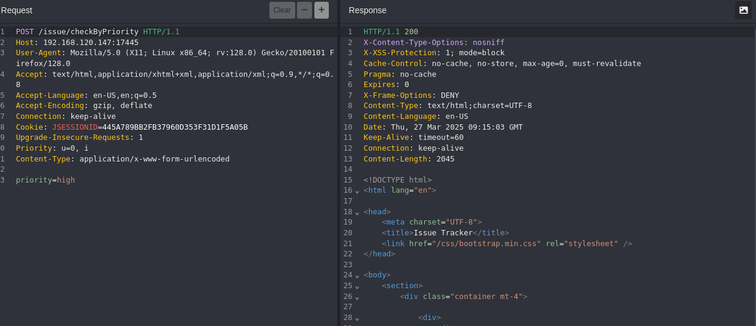Collapse the div tag on line 28
Screen dimensions: 756x326
pyautogui.click(x=357, y=318)
